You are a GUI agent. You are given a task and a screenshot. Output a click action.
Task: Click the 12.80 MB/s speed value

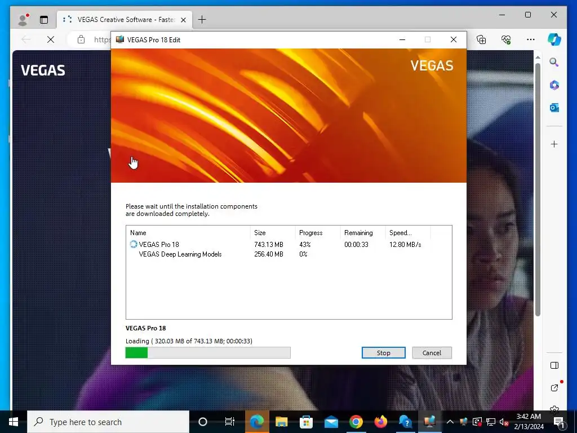[x=405, y=245]
